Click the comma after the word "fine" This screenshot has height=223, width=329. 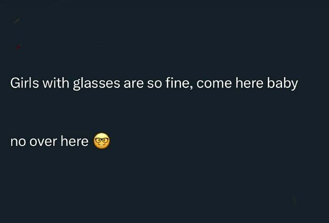(x=193, y=88)
